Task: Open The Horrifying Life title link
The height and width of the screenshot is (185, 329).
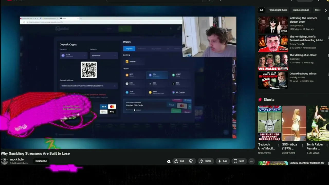Action: pos(306,39)
